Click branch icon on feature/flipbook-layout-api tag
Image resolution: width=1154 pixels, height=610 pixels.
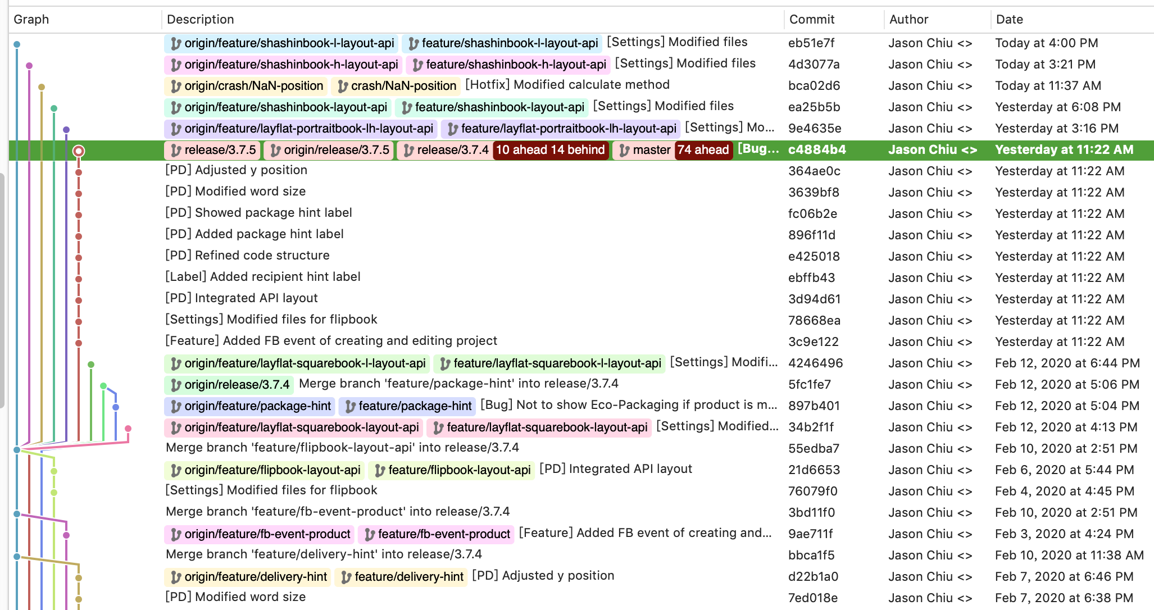[x=380, y=471]
